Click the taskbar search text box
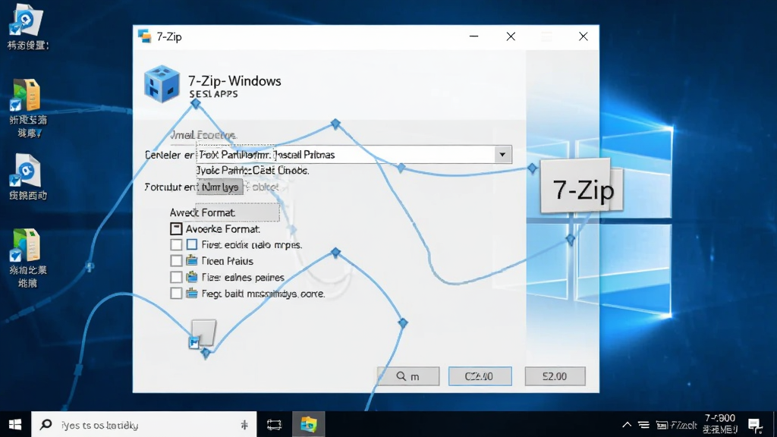Screen dimensions: 777x437 pos(144,425)
